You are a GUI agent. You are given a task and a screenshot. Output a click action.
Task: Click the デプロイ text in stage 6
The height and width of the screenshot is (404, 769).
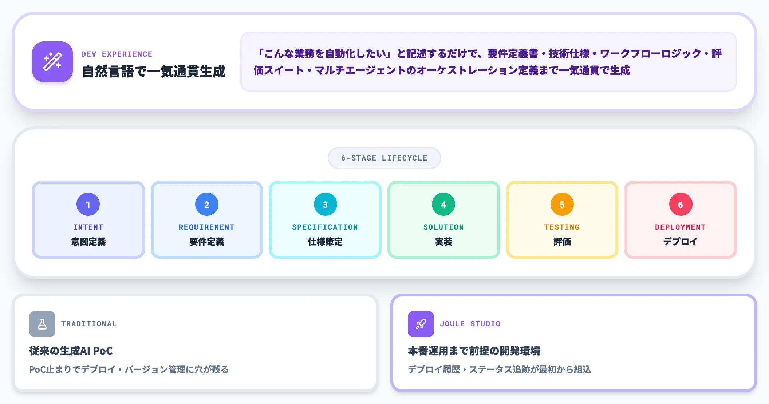[x=681, y=242]
